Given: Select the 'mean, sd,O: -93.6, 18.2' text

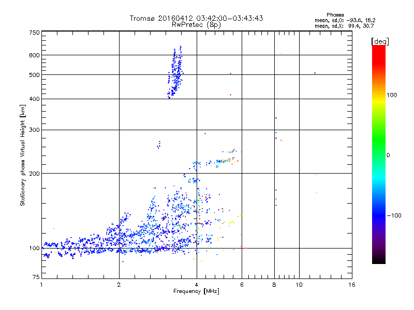Looking at the screenshot, I should pos(345,20).
